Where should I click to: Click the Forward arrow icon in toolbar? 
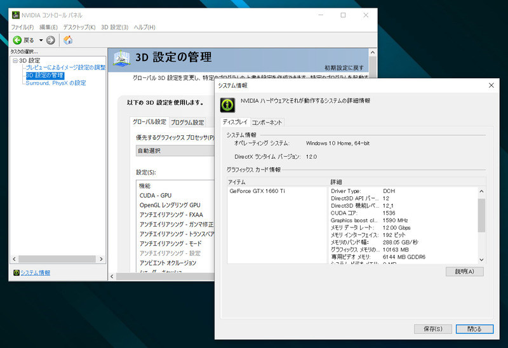click(x=51, y=40)
